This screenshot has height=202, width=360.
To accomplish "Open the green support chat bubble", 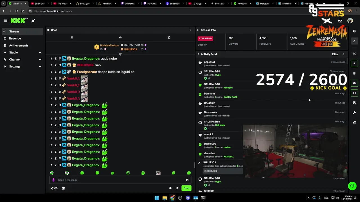I will pos(352,186).
